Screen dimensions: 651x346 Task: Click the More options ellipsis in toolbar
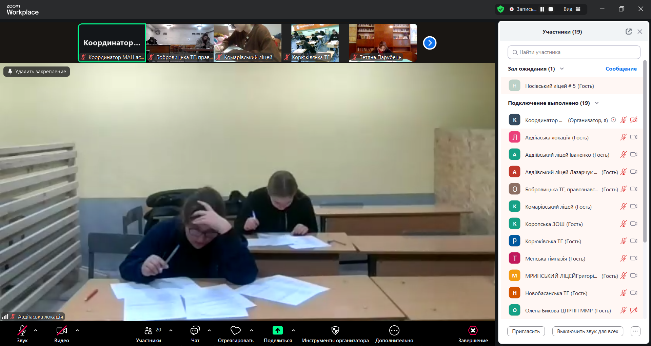(x=394, y=330)
